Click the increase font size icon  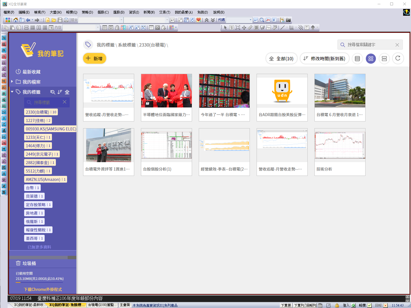tap(131, 27)
